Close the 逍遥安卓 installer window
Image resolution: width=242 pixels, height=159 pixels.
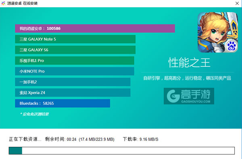[237, 3]
